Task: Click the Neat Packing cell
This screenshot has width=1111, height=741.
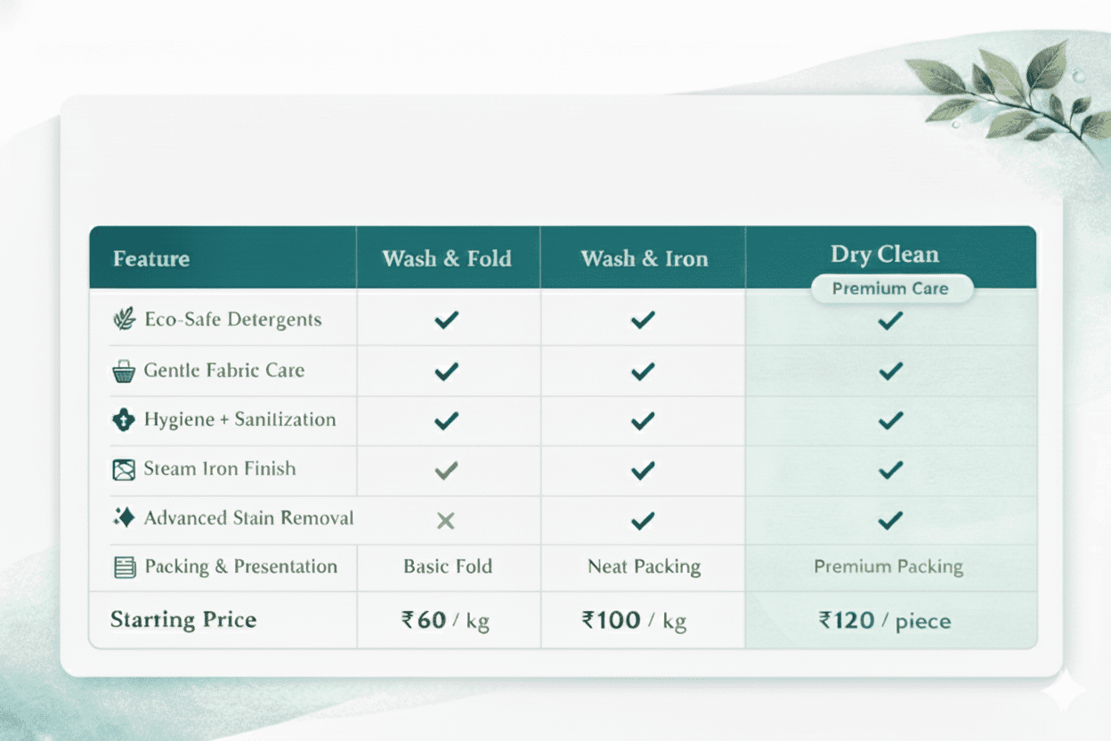Action: point(644,566)
